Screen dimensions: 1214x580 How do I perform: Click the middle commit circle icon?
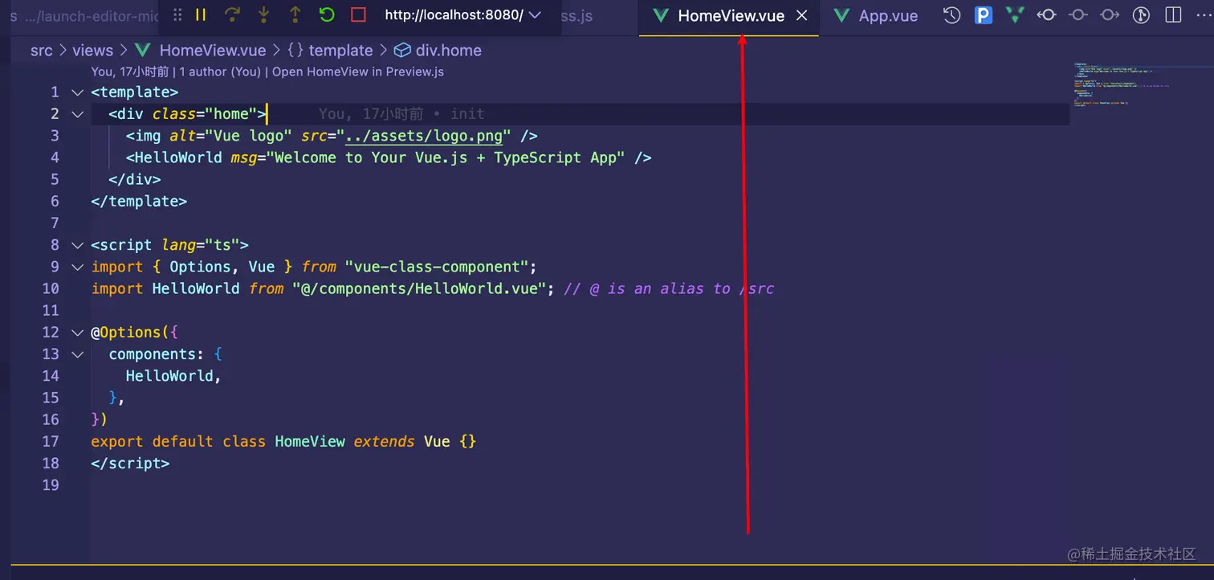pyautogui.click(x=1078, y=14)
